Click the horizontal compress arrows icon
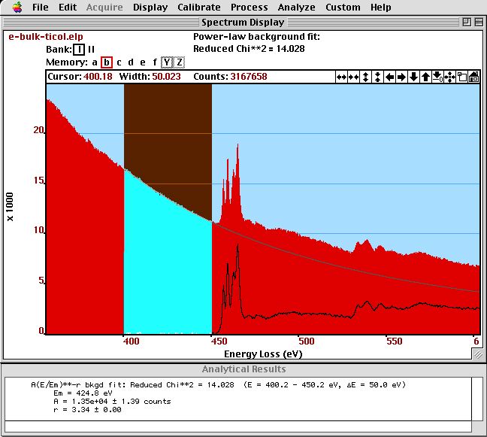This screenshot has width=487, height=437. click(353, 77)
